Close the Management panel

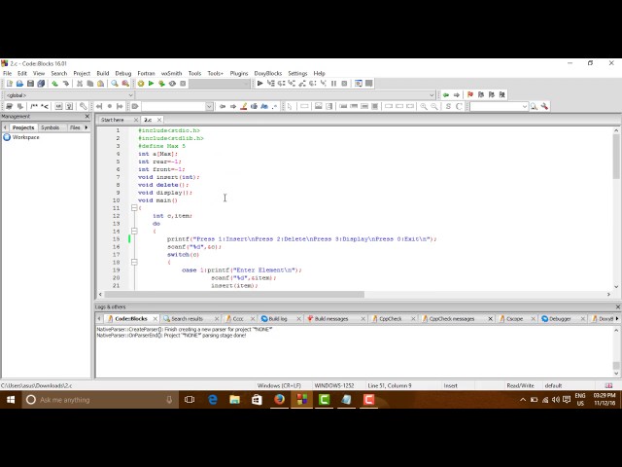coord(87,117)
